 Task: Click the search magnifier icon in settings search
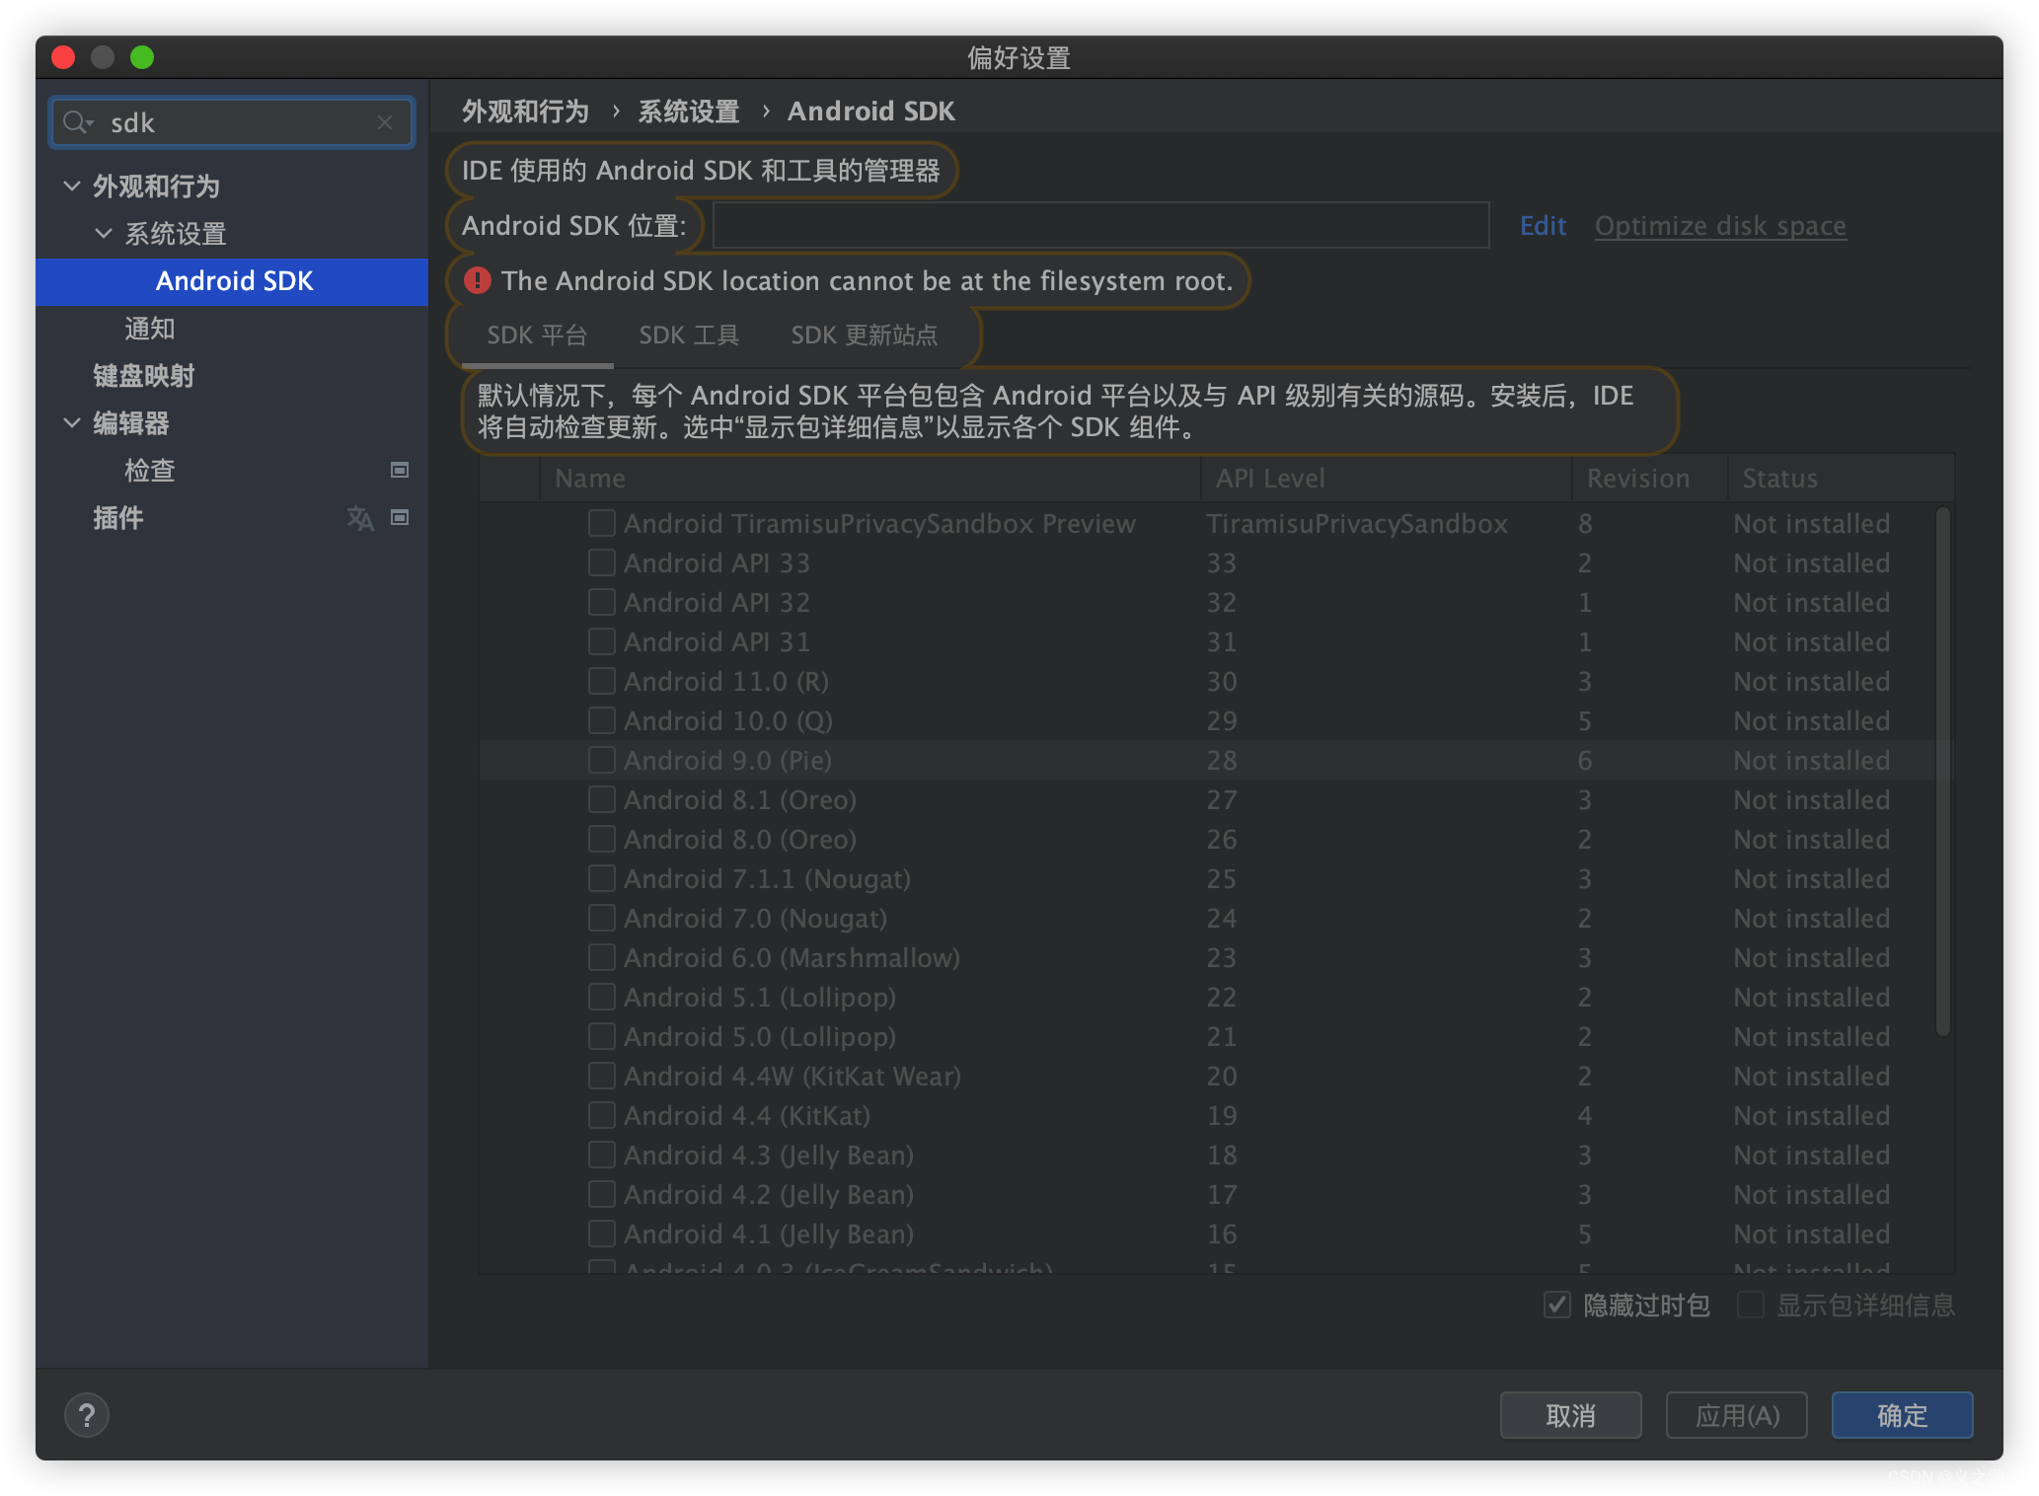[77, 122]
